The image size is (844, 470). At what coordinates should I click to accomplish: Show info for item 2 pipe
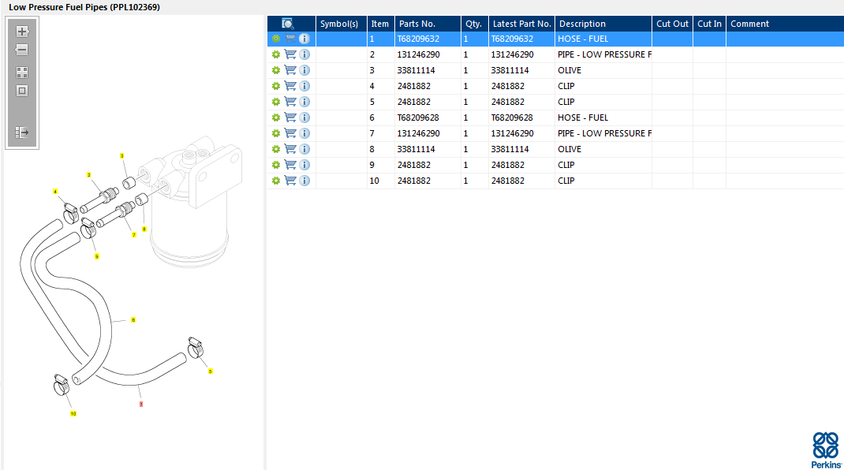(304, 54)
